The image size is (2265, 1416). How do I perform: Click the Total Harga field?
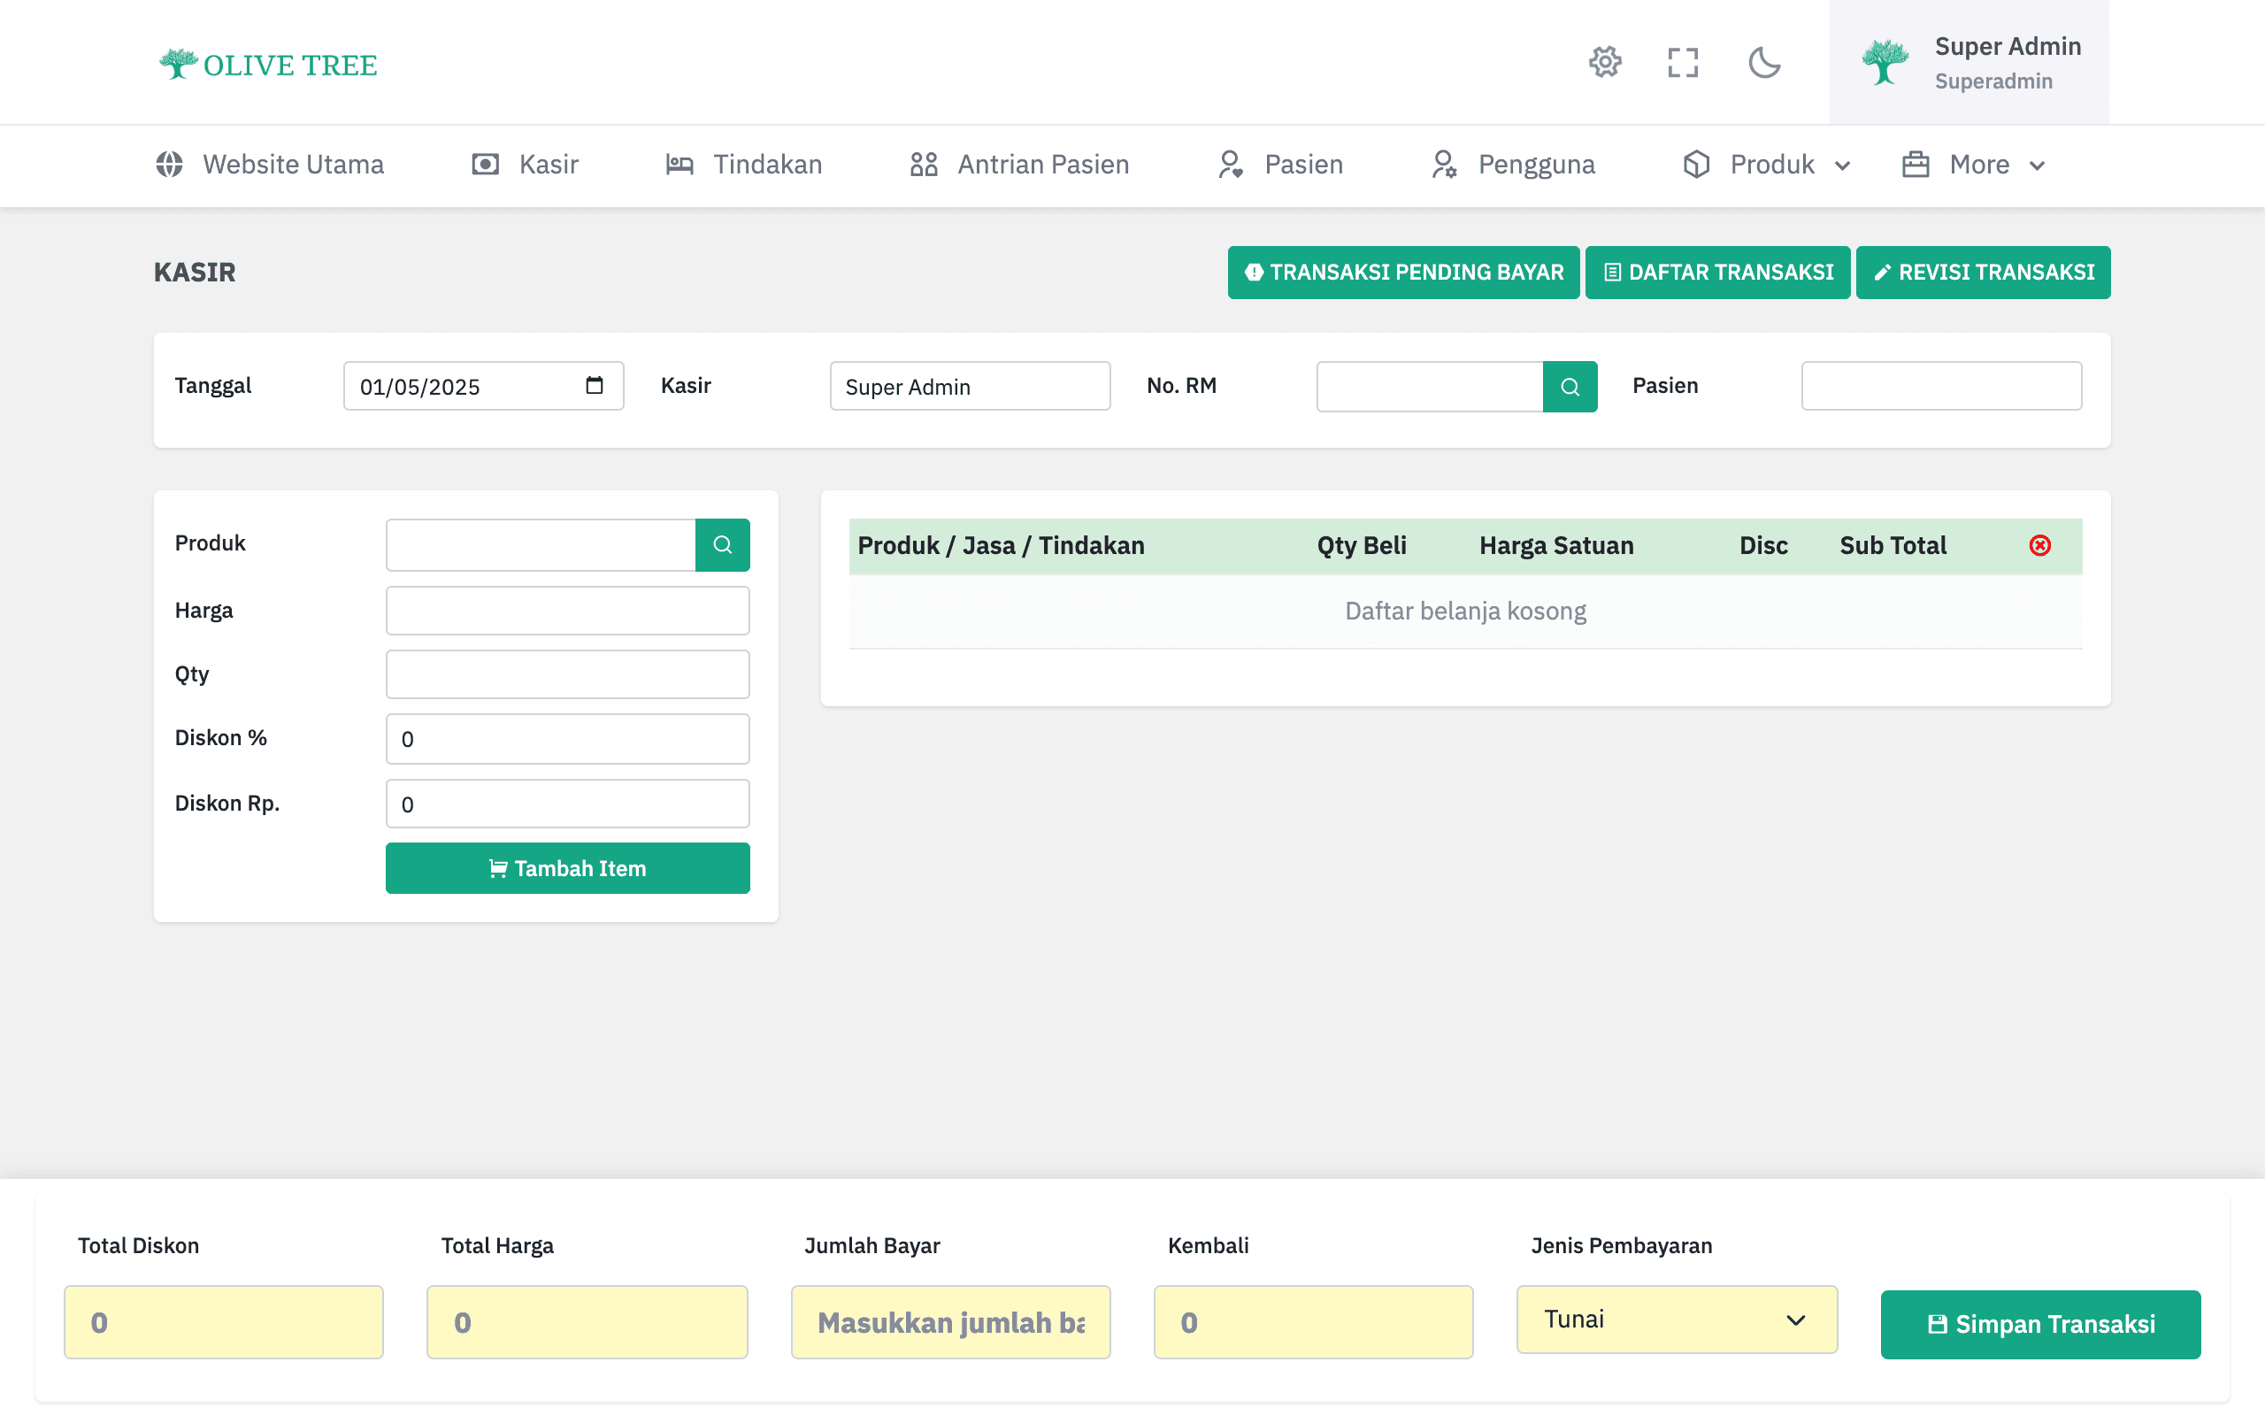[587, 1322]
